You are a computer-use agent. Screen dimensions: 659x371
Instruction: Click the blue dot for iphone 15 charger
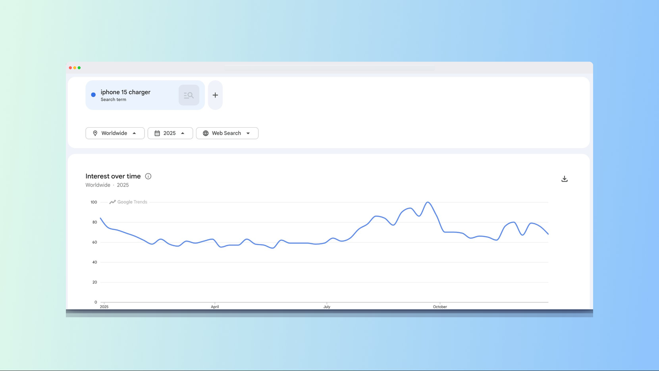point(93,95)
